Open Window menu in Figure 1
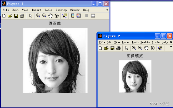This screenshot has height=108, width=173. click(75, 10)
